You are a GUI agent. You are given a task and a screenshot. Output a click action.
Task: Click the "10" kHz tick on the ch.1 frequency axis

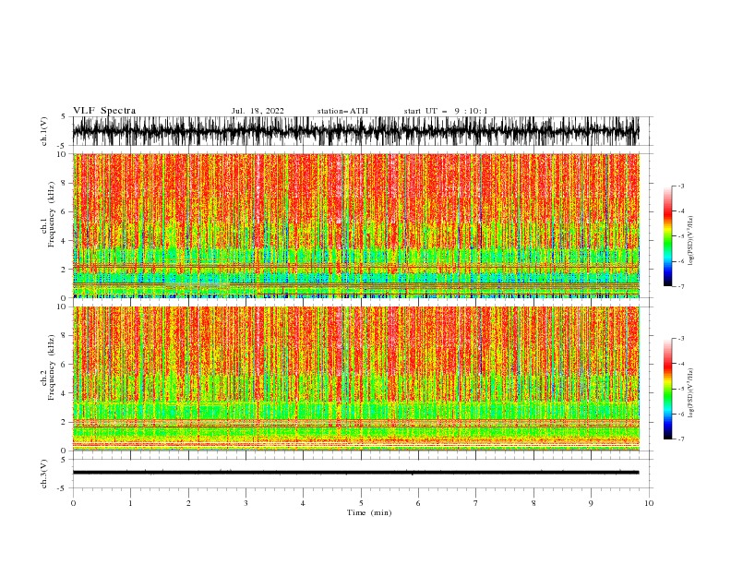(x=62, y=154)
